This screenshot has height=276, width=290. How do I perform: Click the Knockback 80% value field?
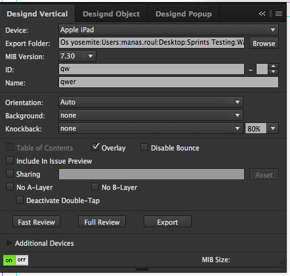tap(255, 128)
